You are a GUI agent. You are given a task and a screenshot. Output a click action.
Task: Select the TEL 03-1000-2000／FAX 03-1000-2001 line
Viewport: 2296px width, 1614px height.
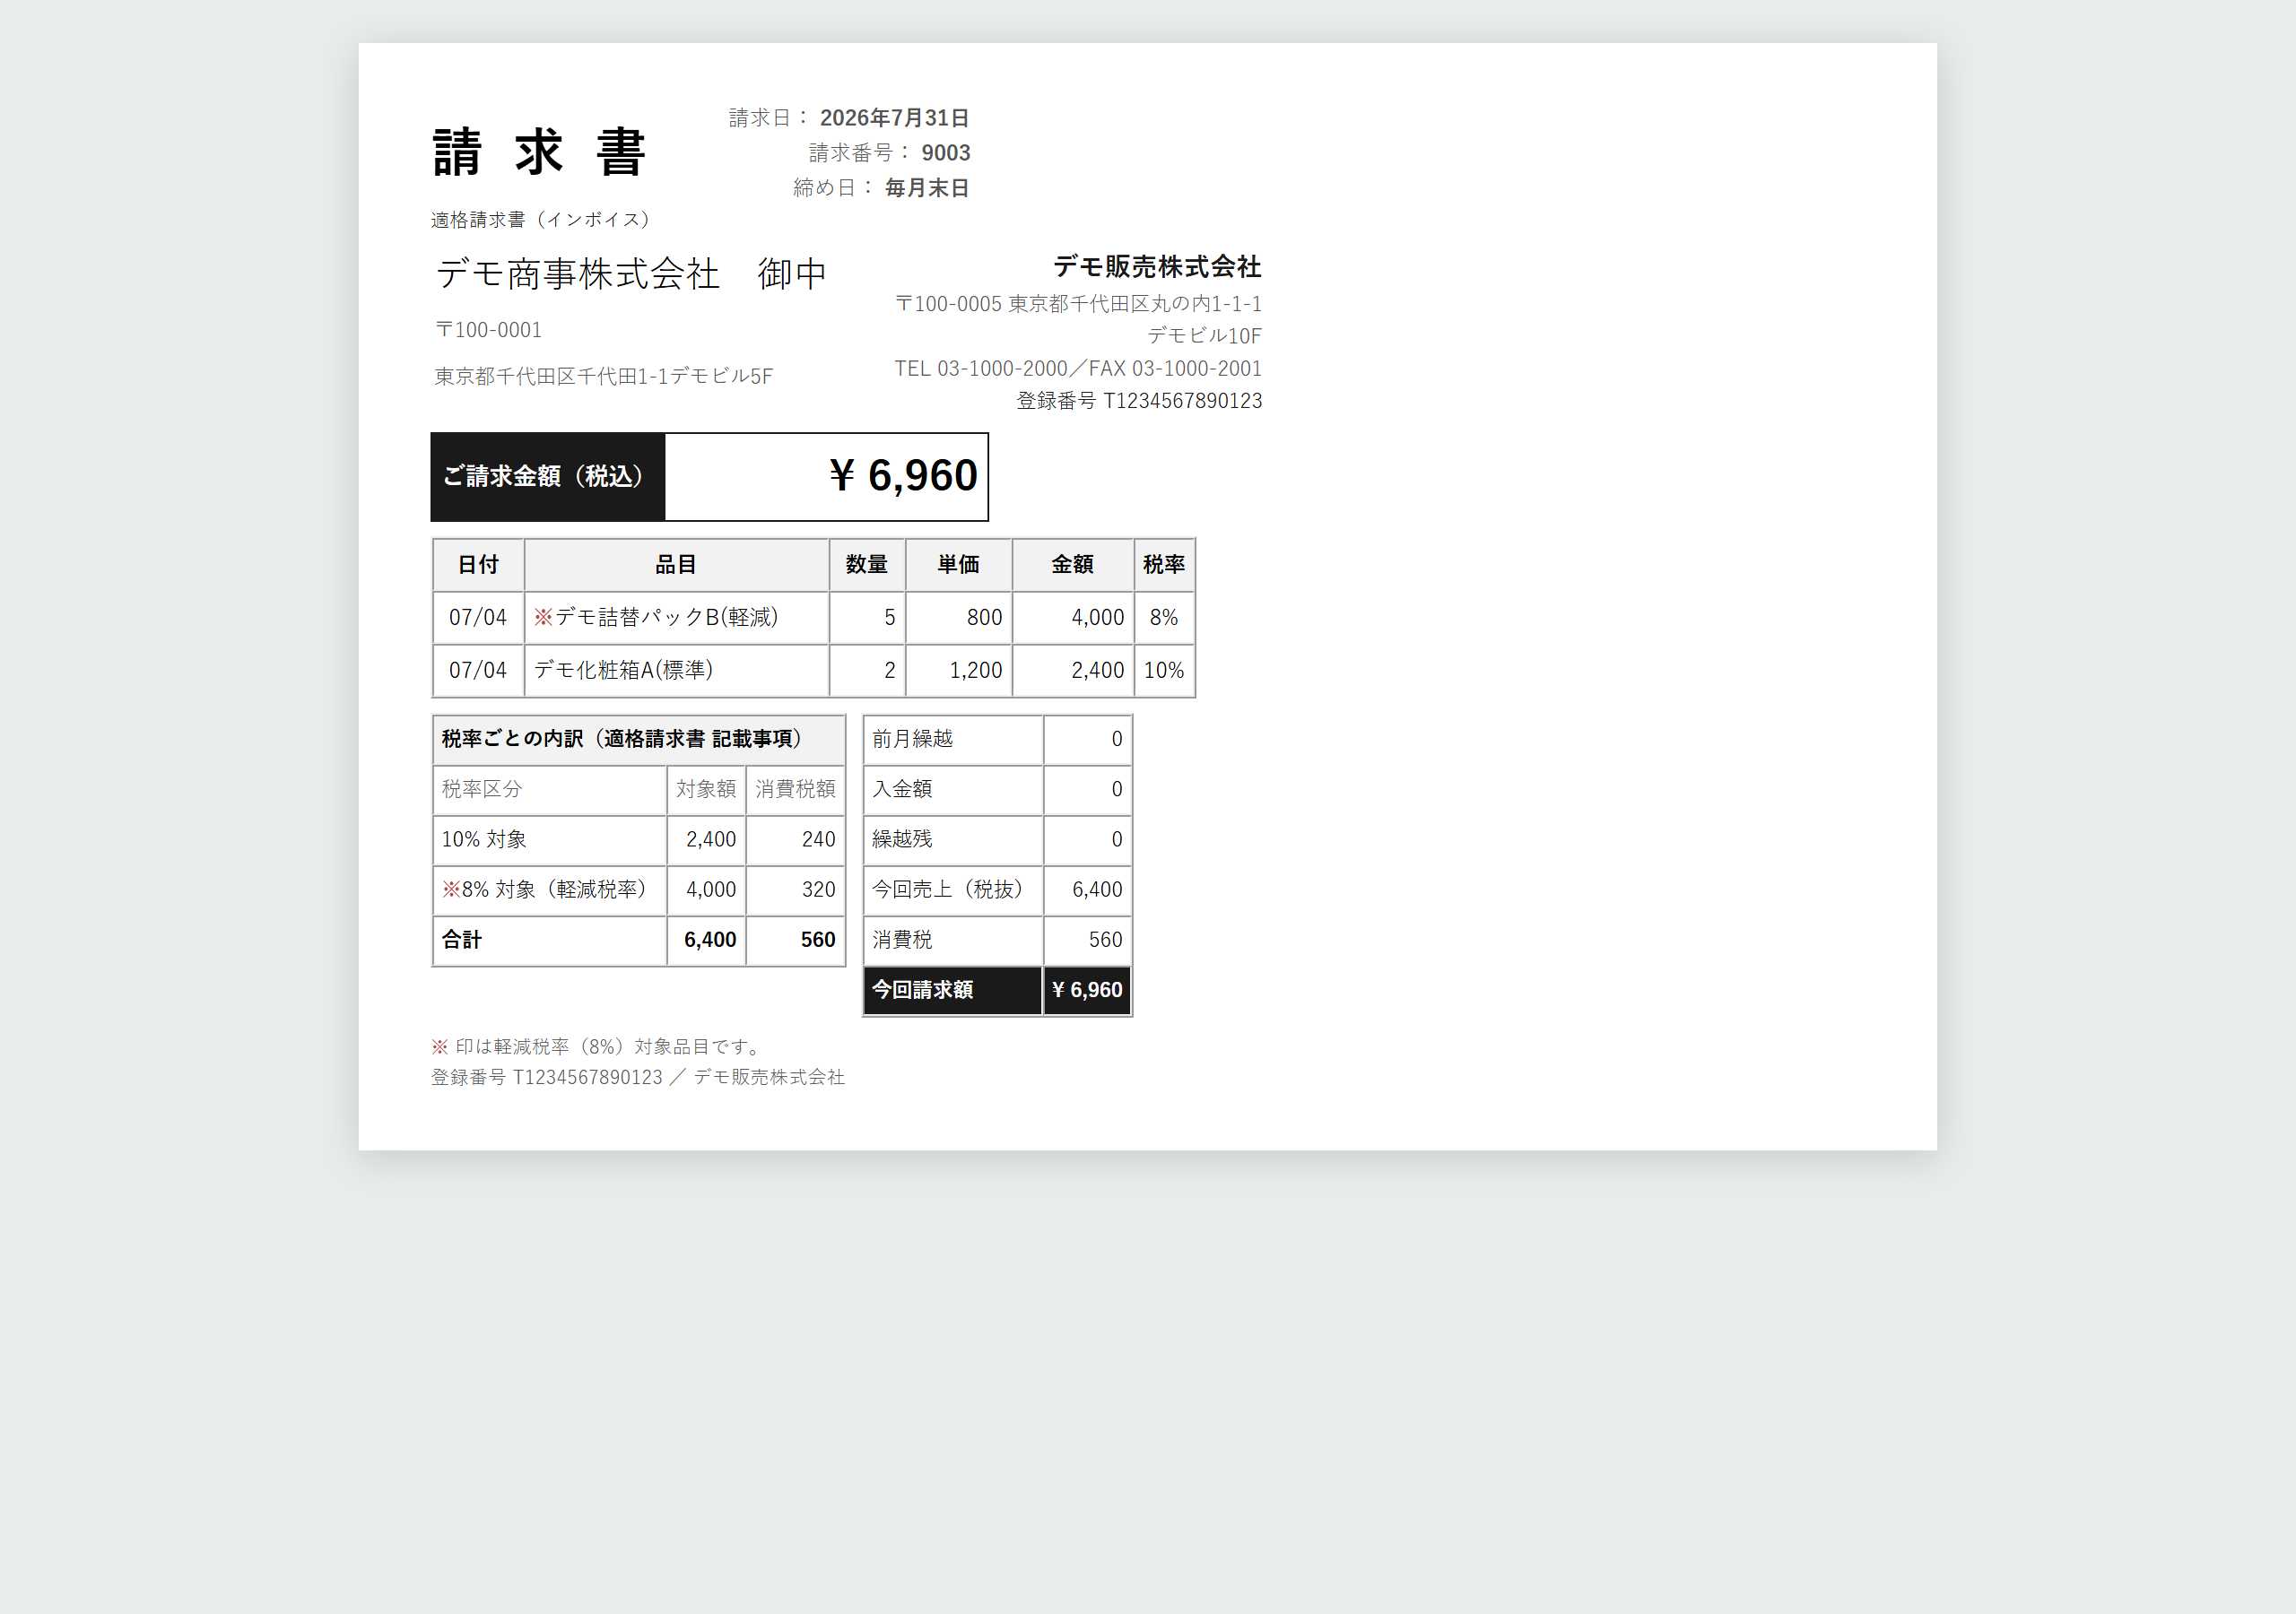tap(1078, 368)
